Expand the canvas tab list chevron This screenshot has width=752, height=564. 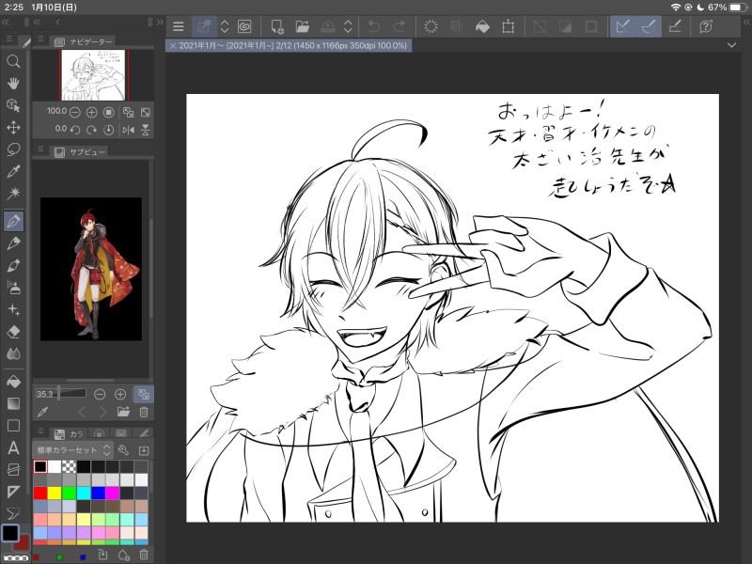coord(731,45)
